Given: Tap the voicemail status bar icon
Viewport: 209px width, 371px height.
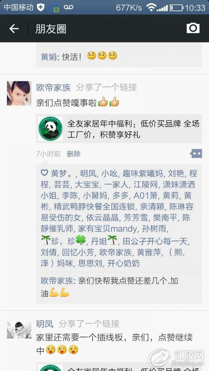Looking at the screenshot, I should 69,7.
